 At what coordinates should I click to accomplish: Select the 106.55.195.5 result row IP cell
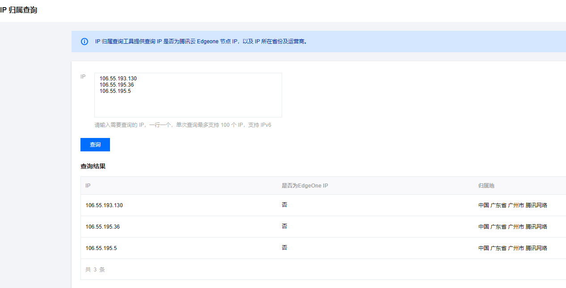click(101, 248)
